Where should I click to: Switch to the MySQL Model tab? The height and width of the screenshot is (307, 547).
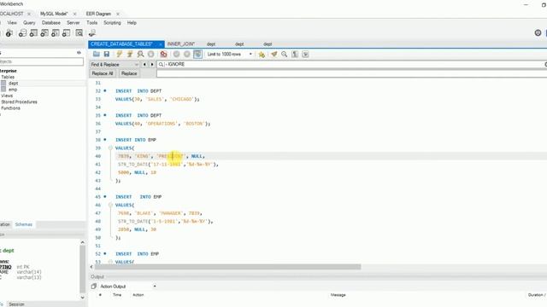click(x=54, y=14)
